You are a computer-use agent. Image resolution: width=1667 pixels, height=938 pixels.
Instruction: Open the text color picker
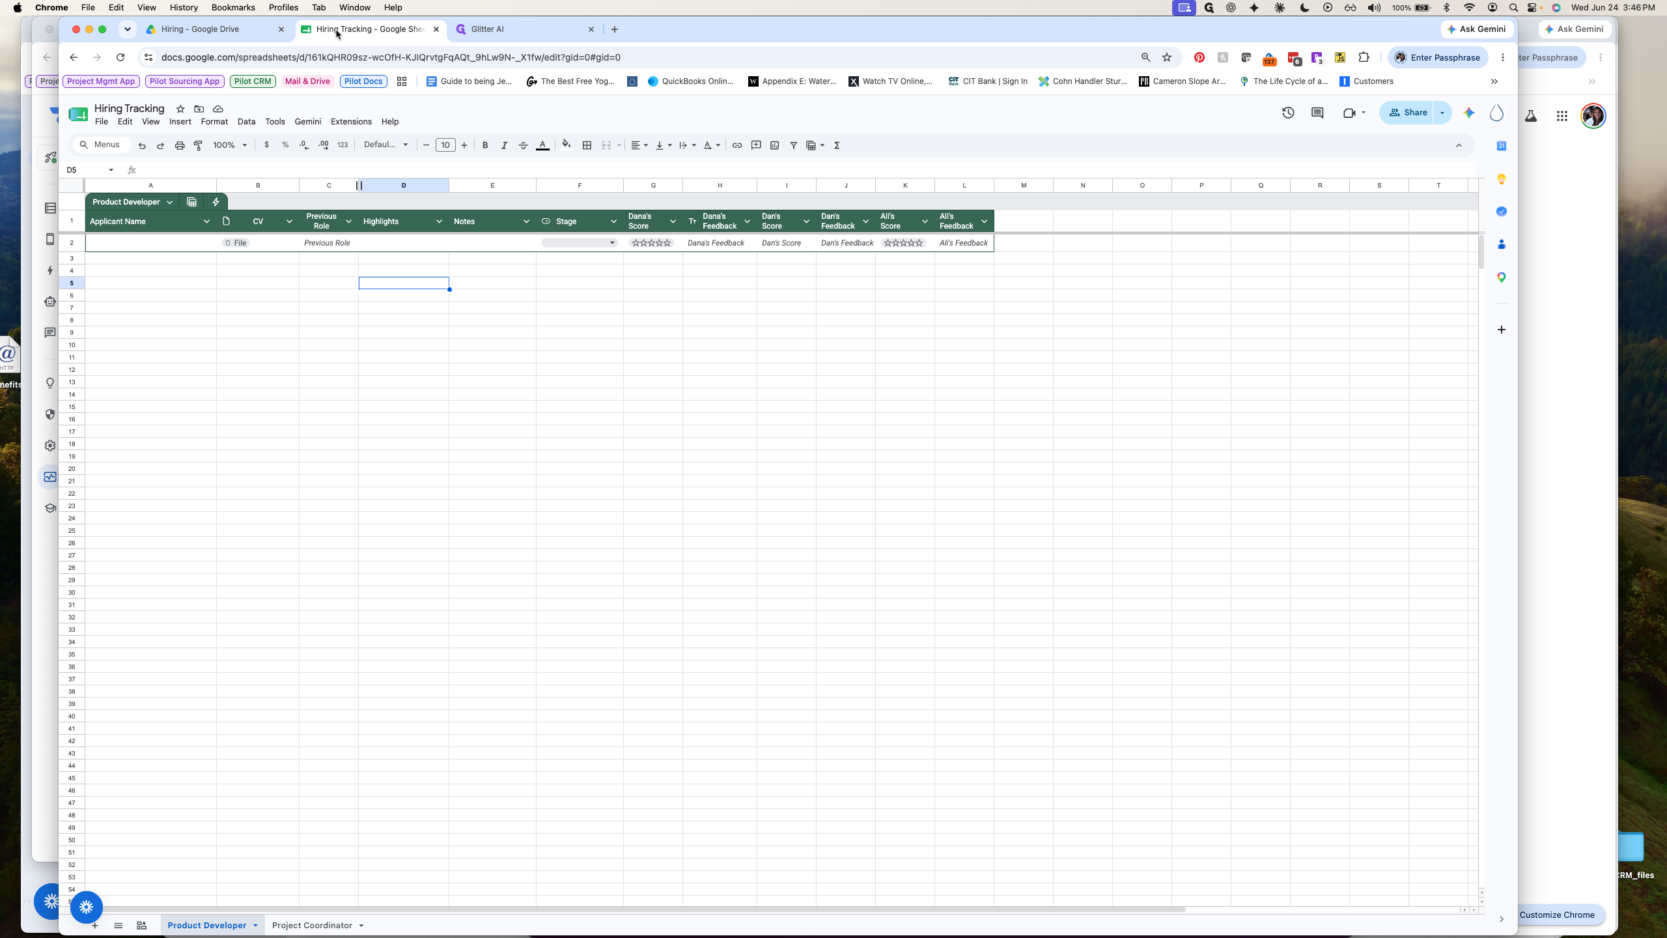point(542,145)
